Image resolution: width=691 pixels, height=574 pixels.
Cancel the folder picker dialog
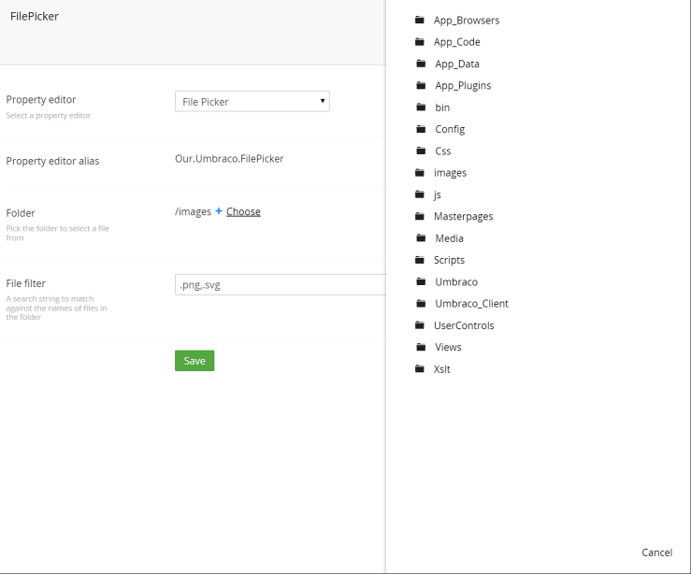coord(656,552)
